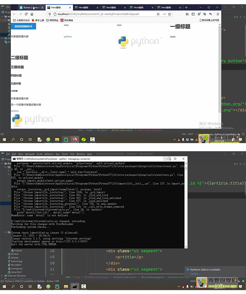The height and width of the screenshot is (294, 246).
Task: Expand 常用网址 bookmark folder
Action: (52, 20)
